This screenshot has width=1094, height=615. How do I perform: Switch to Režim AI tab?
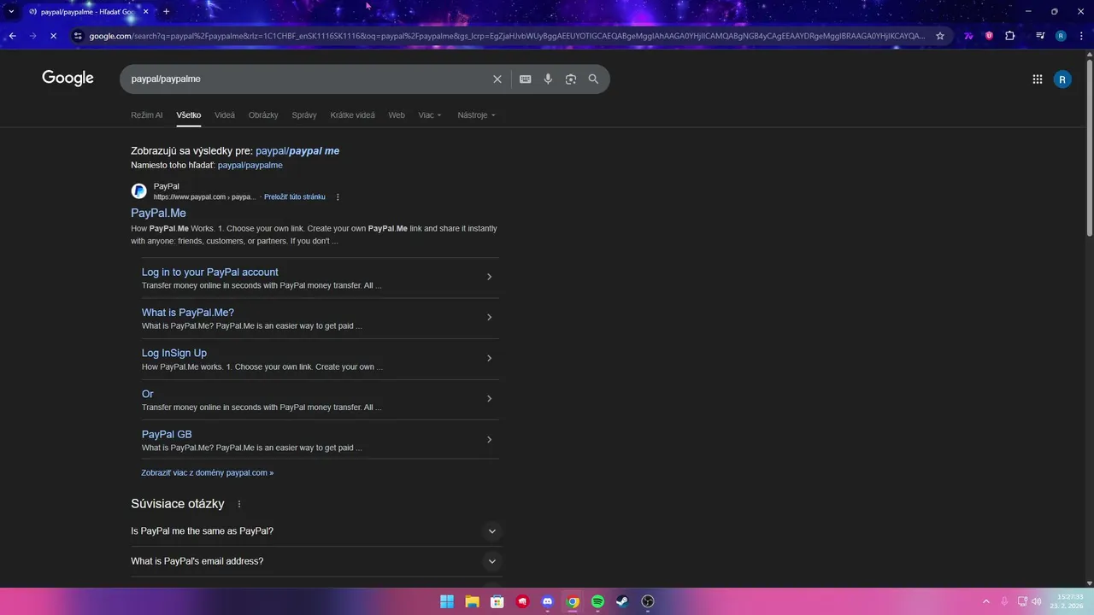147,115
